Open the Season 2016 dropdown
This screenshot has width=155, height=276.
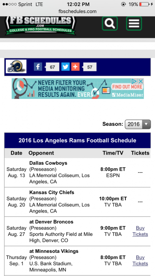pos(138,124)
